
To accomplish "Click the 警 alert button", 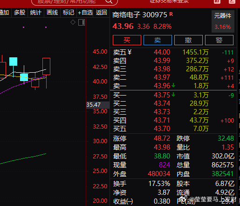I will pos(219,40).
